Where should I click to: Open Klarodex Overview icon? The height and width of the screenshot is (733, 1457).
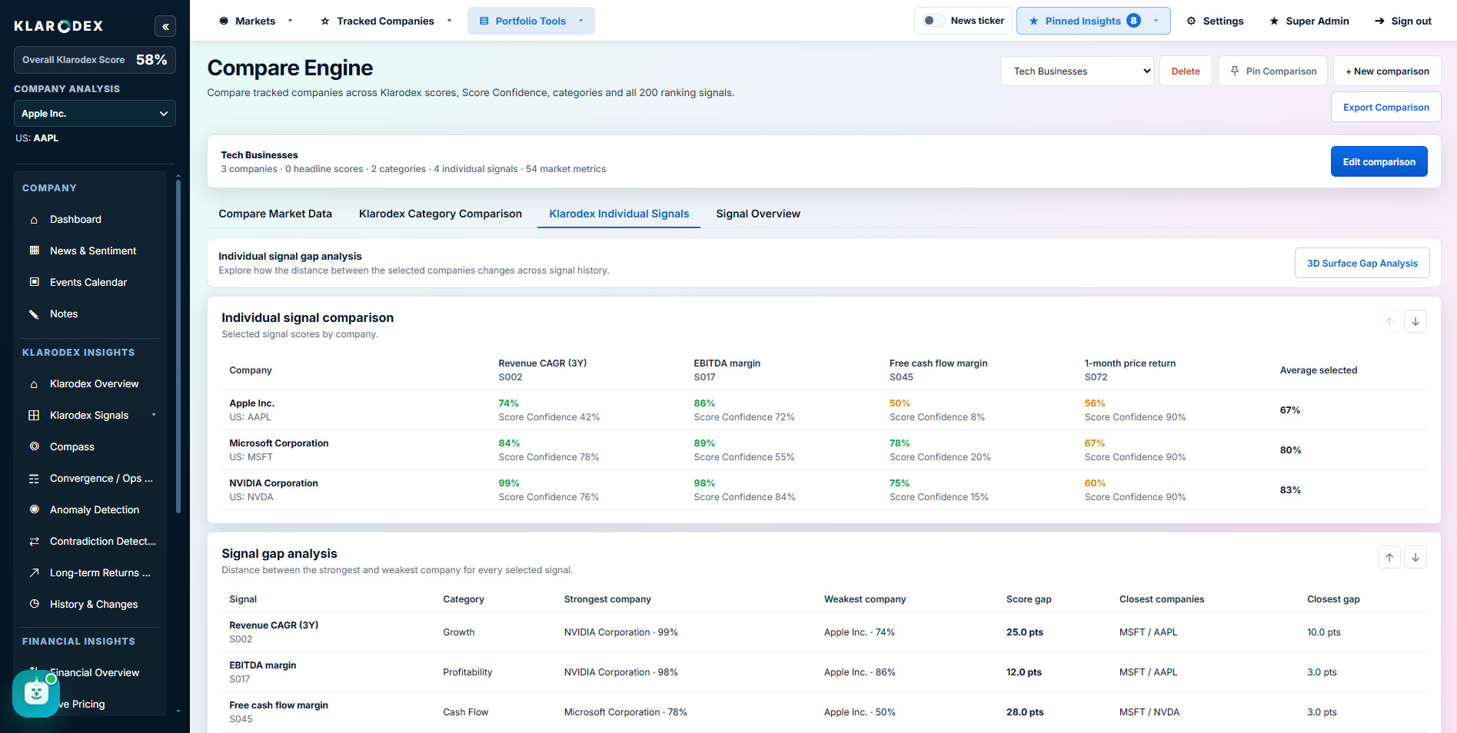coord(34,384)
